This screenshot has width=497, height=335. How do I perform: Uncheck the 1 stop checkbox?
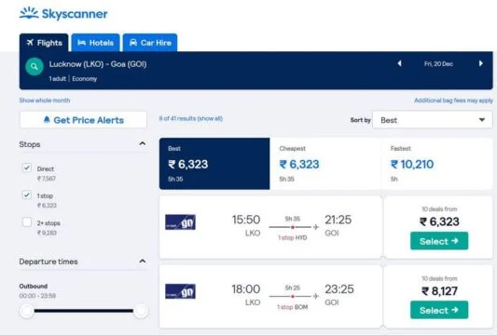[x=27, y=194]
